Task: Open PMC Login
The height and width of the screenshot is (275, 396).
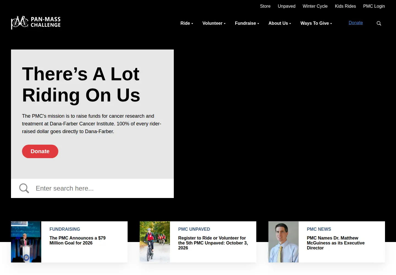Action: pos(374,6)
